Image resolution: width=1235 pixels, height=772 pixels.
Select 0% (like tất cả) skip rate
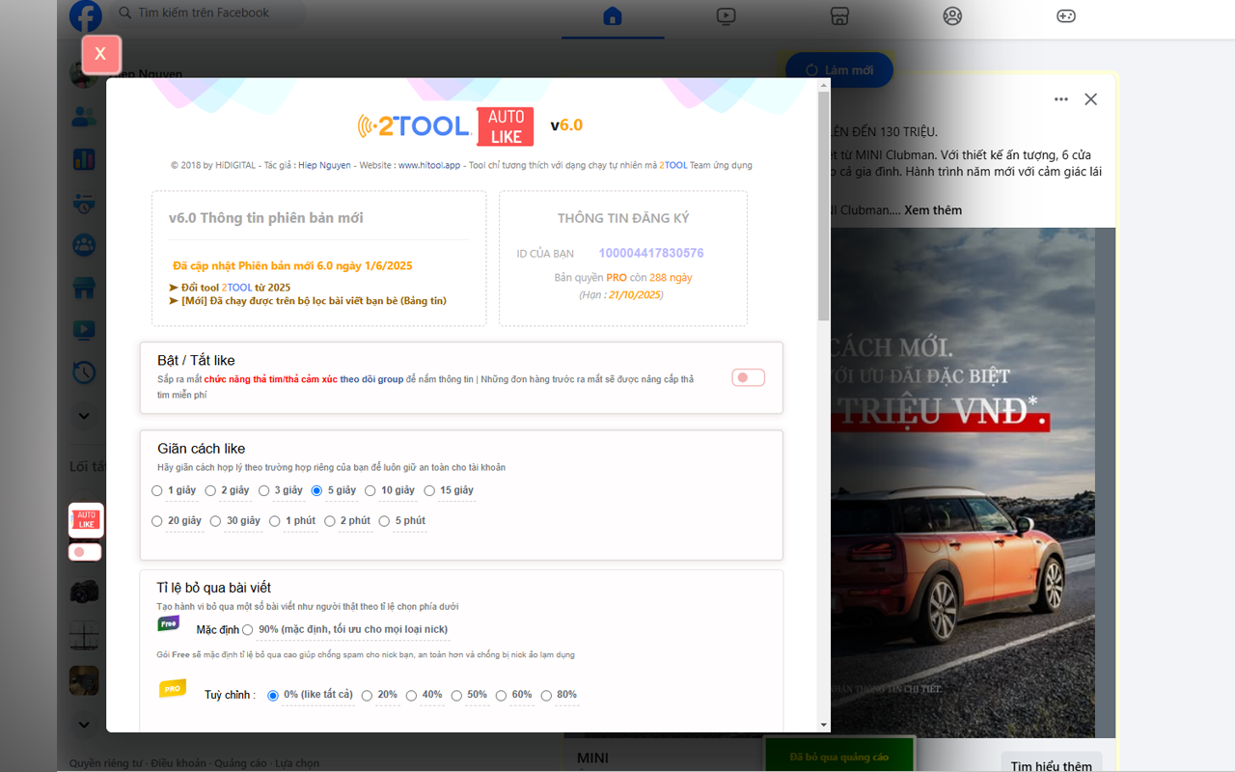pos(272,695)
